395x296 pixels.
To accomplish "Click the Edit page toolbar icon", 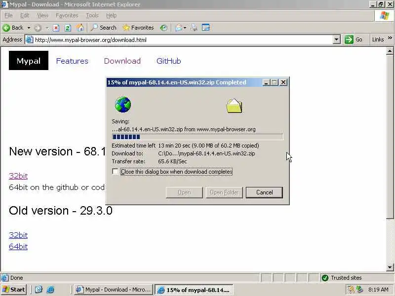I will pyautogui.click(x=206, y=28).
